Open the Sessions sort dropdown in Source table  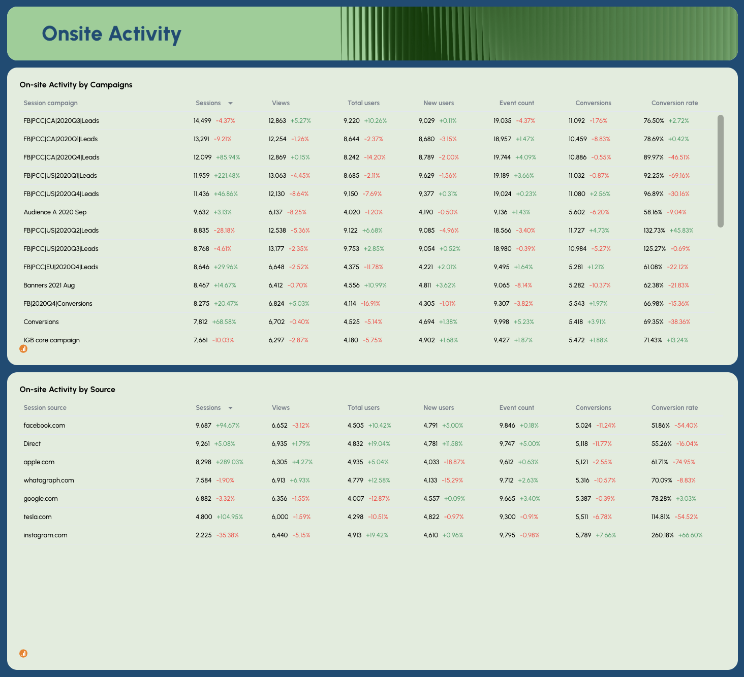[x=230, y=407]
